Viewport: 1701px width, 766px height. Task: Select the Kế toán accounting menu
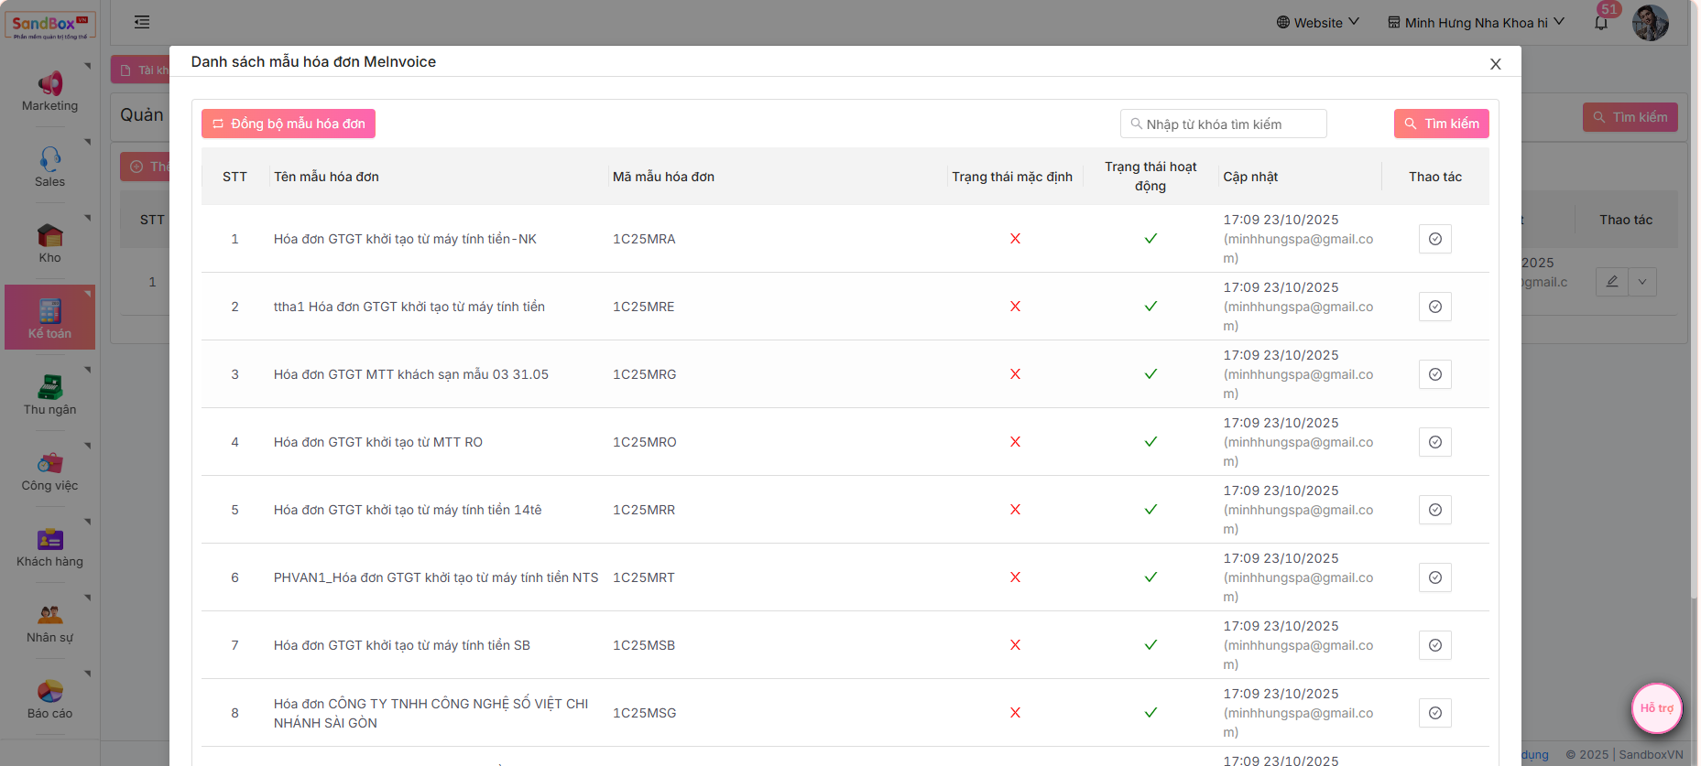click(x=49, y=318)
